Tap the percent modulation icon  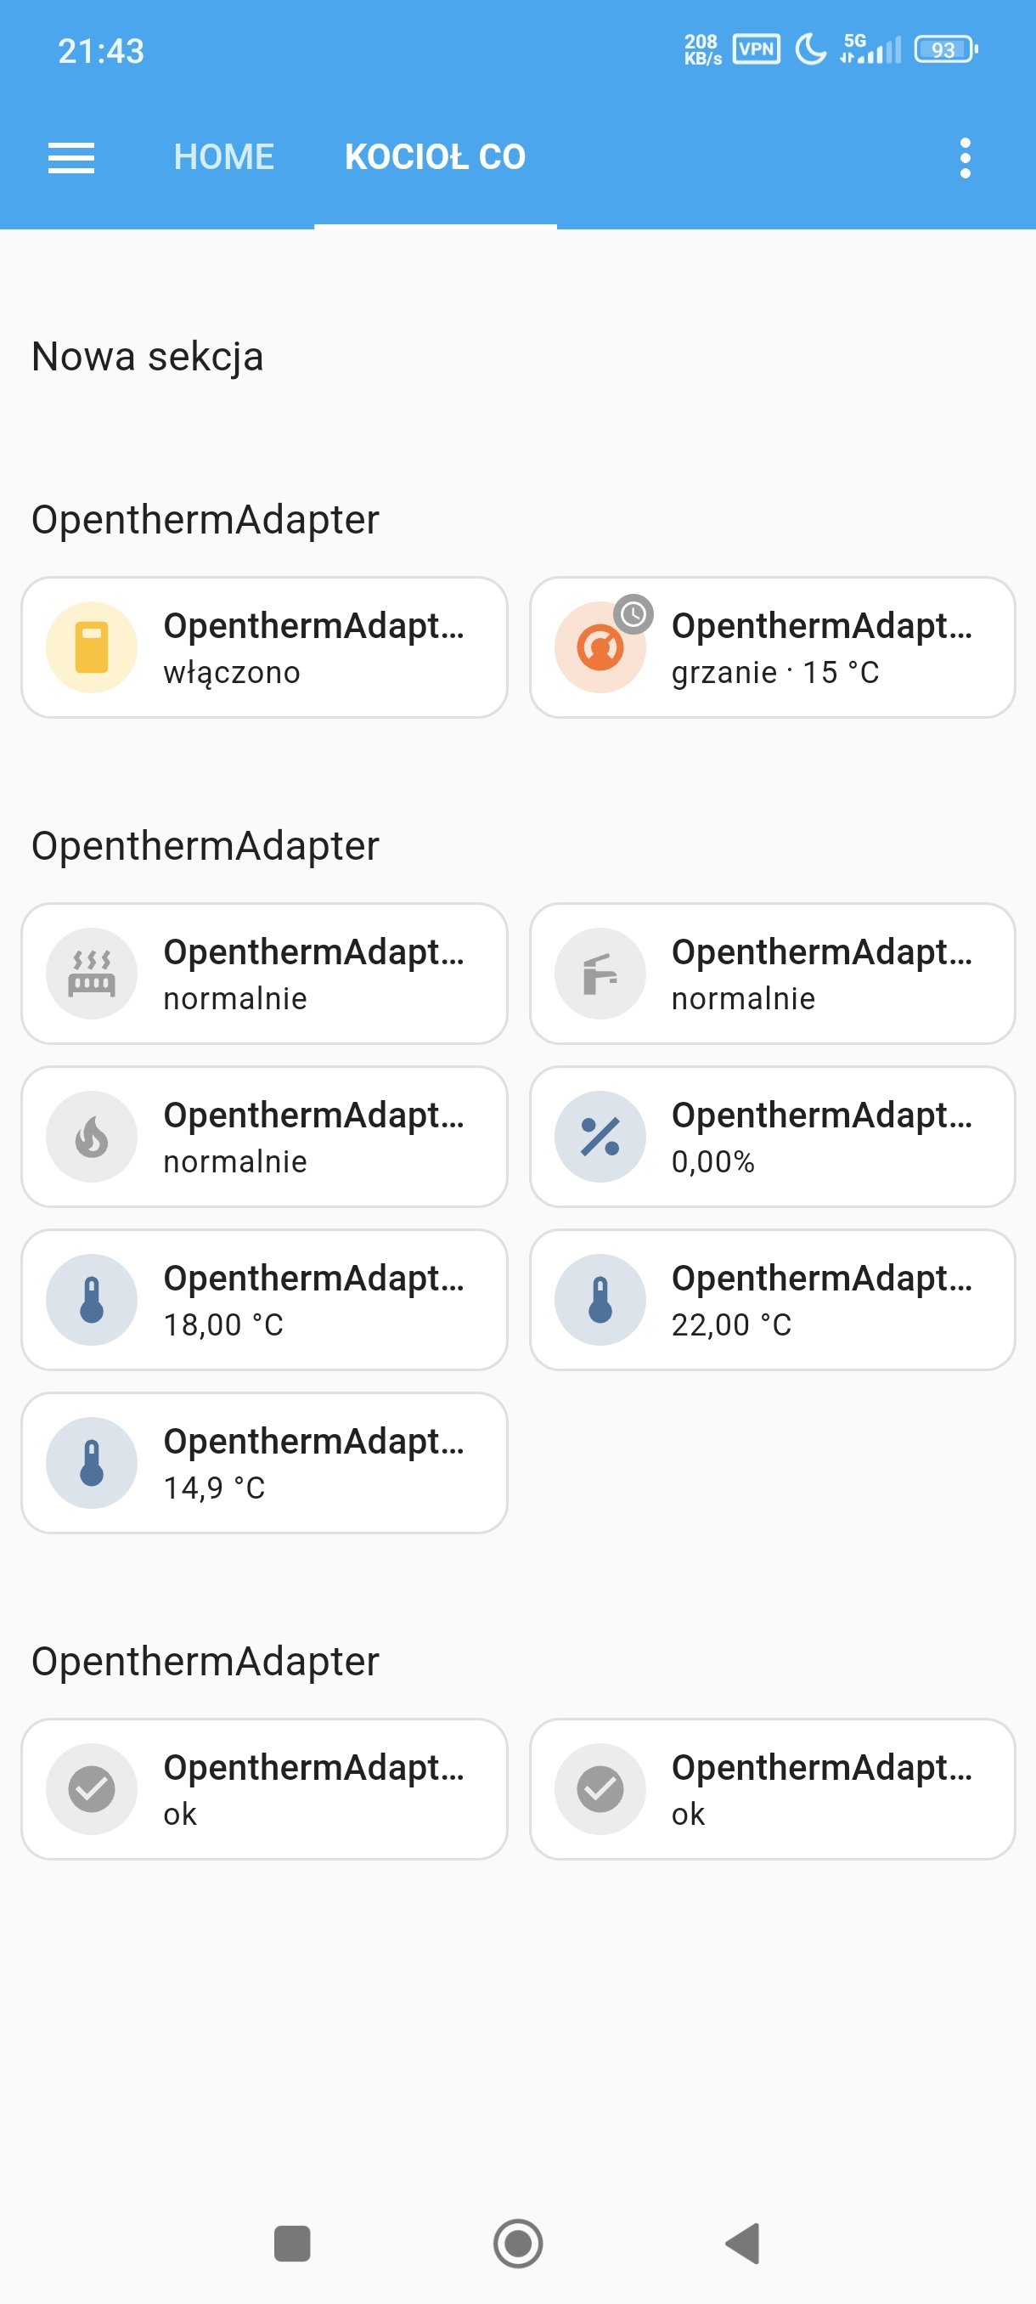600,1136
